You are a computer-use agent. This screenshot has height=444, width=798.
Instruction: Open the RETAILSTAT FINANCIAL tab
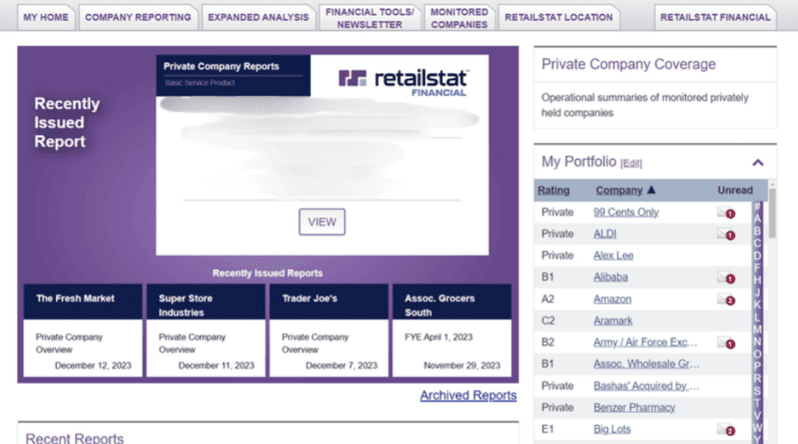click(715, 17)
